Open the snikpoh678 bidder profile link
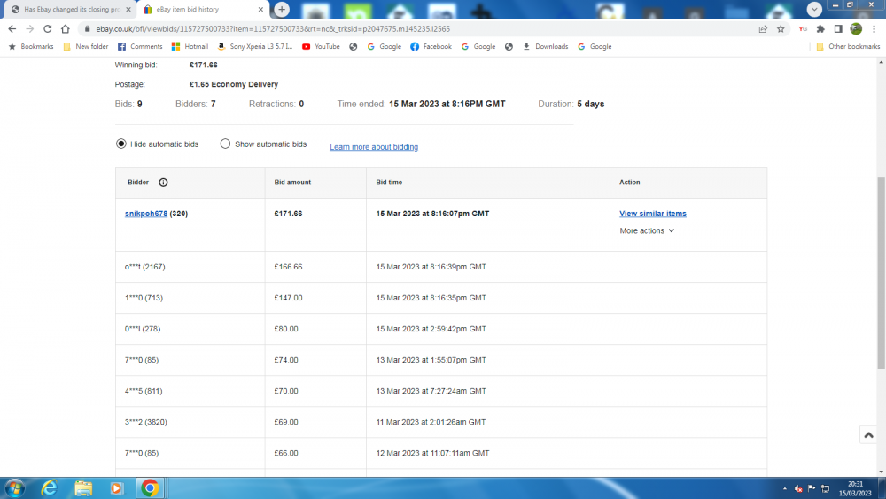The width and height of the screenshot is (886, 499). coord(146,214)
